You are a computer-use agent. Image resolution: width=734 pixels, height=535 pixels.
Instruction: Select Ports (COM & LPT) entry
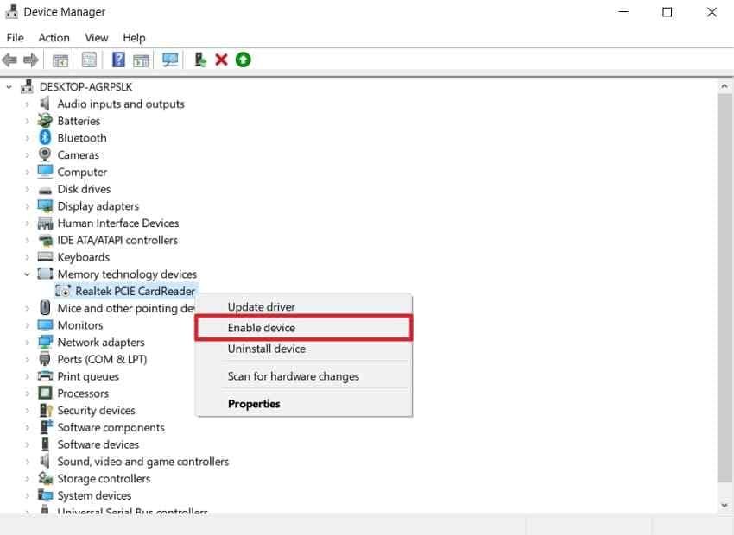pos(102,359)
